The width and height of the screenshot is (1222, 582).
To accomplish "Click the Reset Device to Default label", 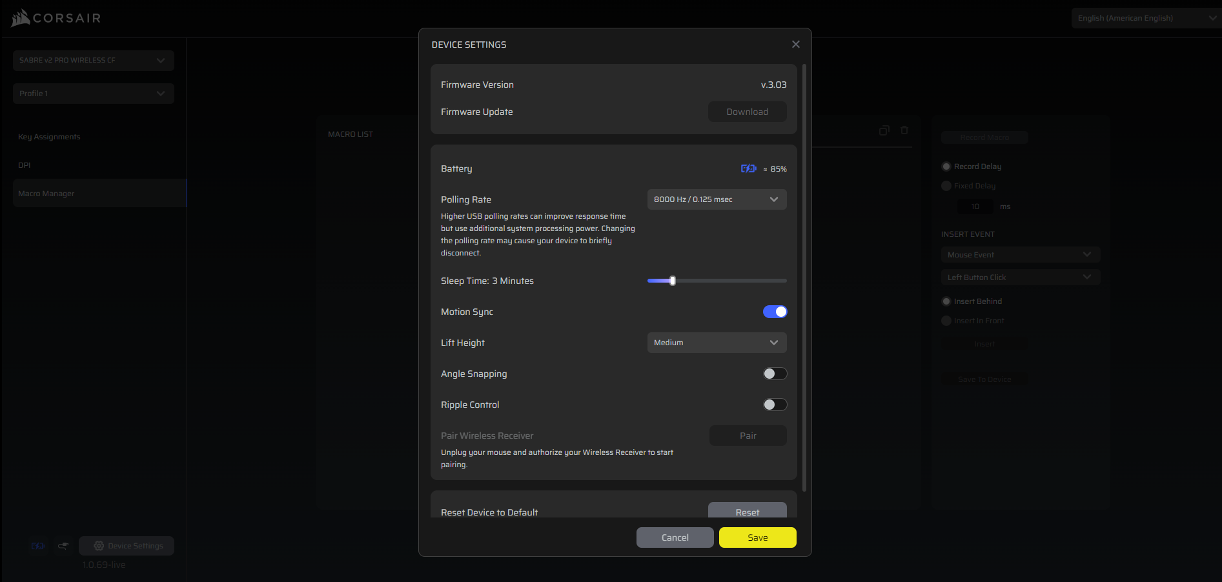I will pos(489,512).
